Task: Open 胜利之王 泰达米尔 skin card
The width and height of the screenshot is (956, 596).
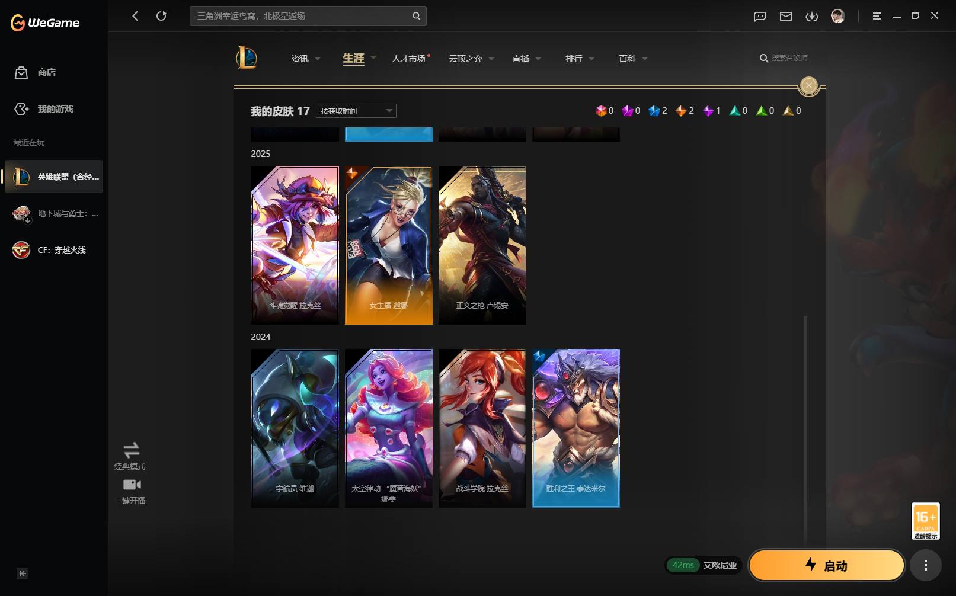Action: click(576, 428)
